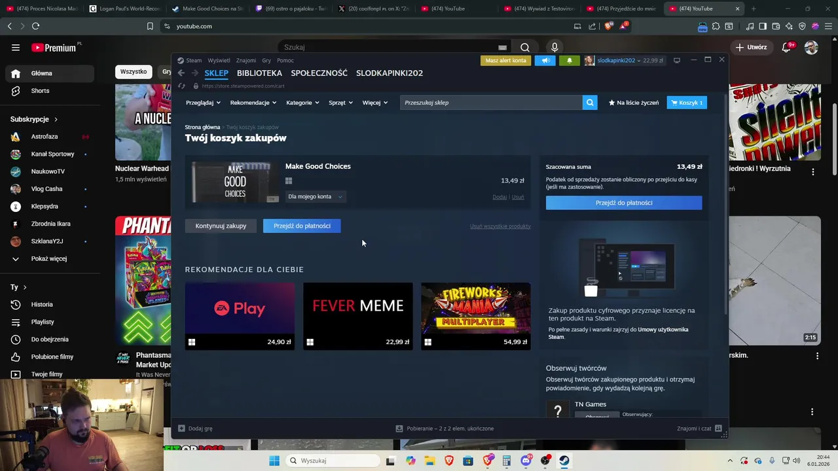Open the SLODKAPINKI202 profile tab

[390, 73]
